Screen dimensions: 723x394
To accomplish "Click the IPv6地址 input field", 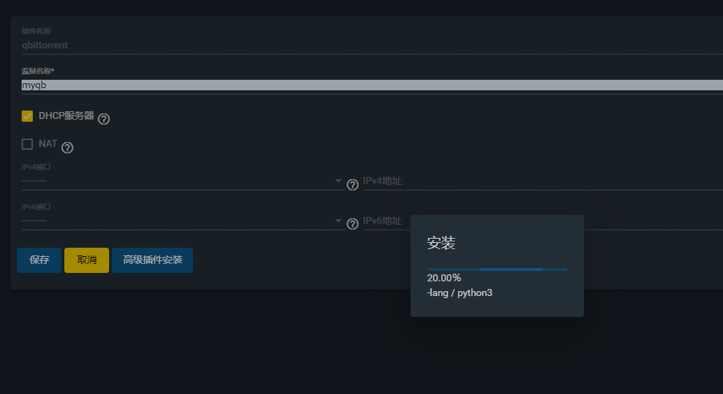I will click(x=387, y=221).
